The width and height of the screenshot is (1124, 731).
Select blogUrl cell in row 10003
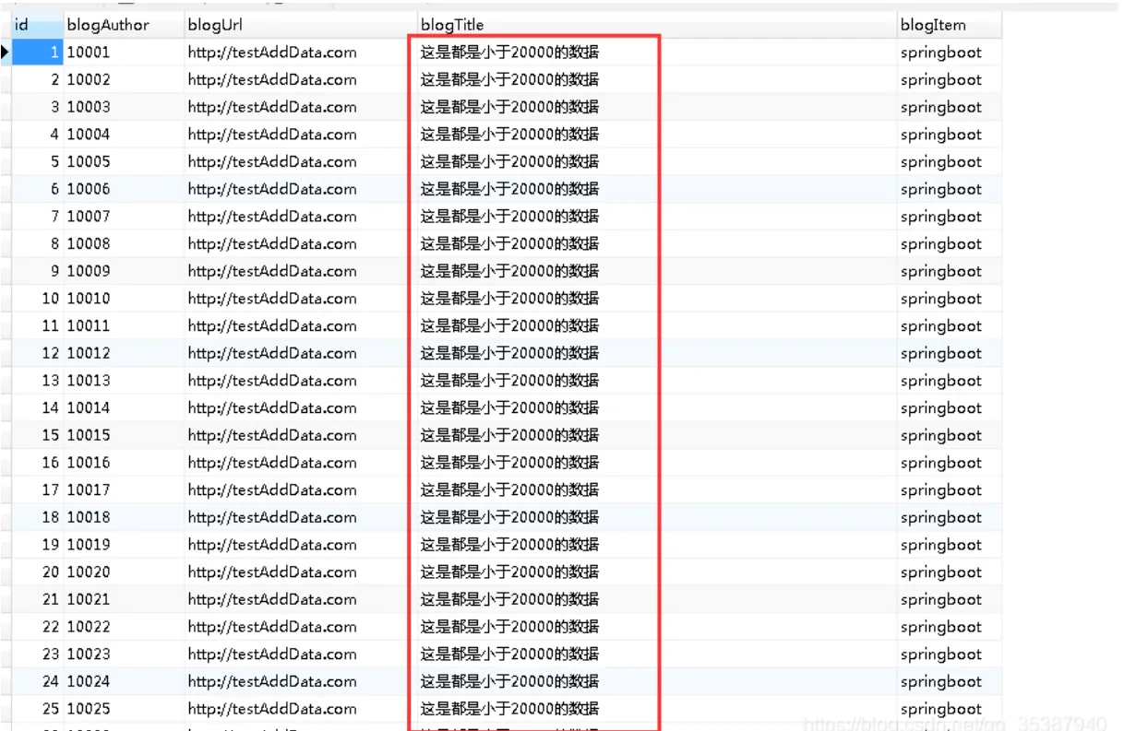point(300,107)
